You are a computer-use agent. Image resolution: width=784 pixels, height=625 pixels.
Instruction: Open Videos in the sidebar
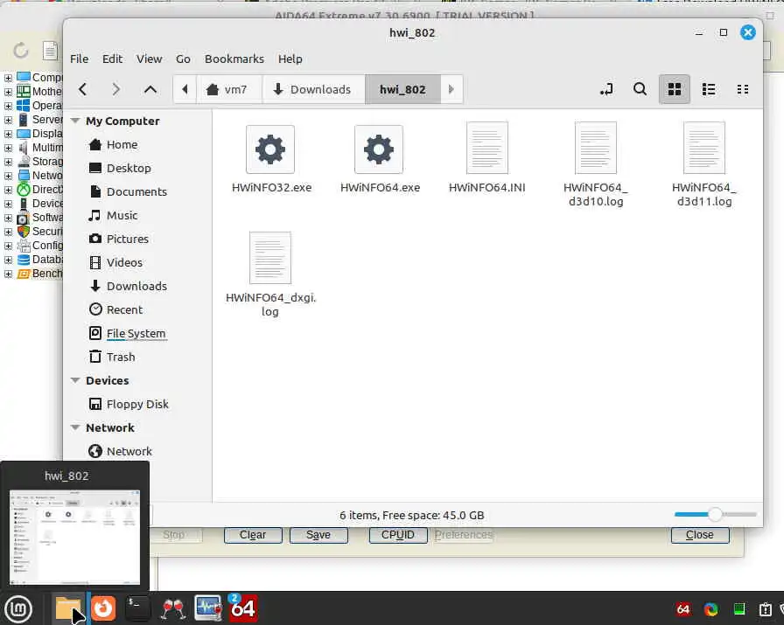[124, 263]
